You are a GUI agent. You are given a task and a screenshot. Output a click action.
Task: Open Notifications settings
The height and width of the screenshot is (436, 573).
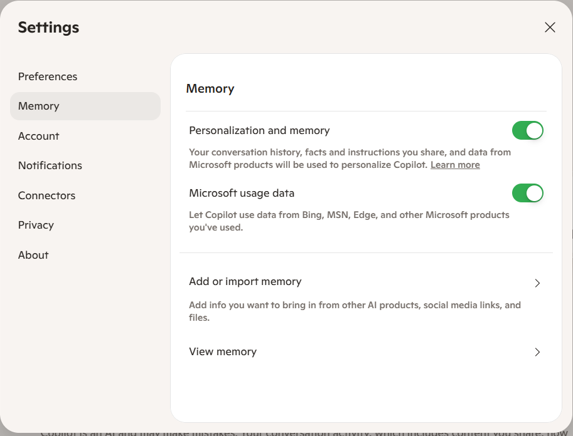coord(85,165)
